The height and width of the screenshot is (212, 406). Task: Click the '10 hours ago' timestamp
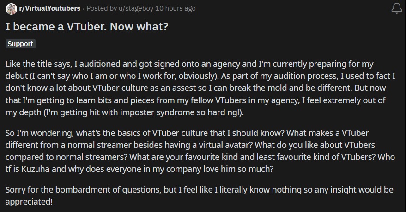(x=176, y=8)
